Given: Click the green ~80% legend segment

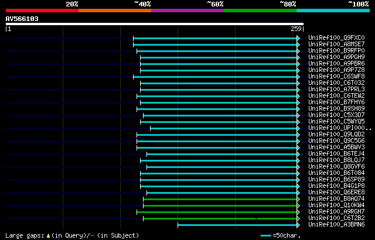Looking at the screenshot, I should tap(260, 11).
